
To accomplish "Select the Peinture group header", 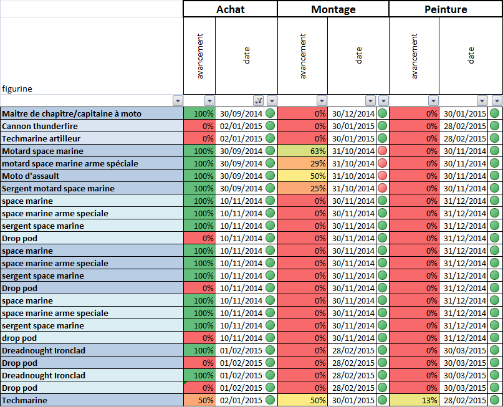I will (446, 9).
